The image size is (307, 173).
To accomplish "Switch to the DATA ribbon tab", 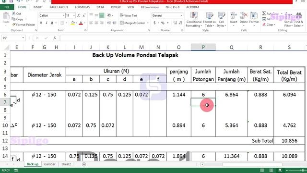I will click(x=100, y=7).
